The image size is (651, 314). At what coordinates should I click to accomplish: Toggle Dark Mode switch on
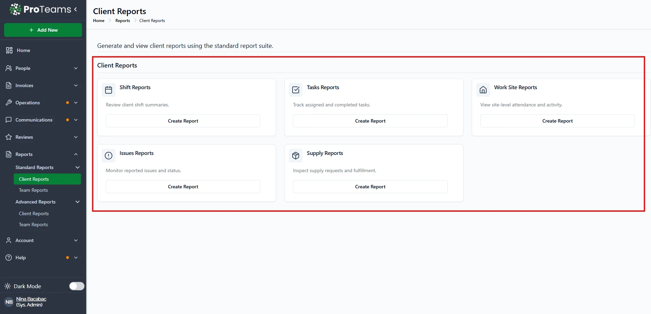point(77,286)
